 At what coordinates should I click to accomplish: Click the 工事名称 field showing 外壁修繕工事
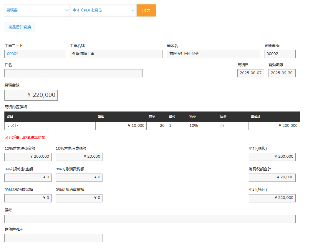116,54
